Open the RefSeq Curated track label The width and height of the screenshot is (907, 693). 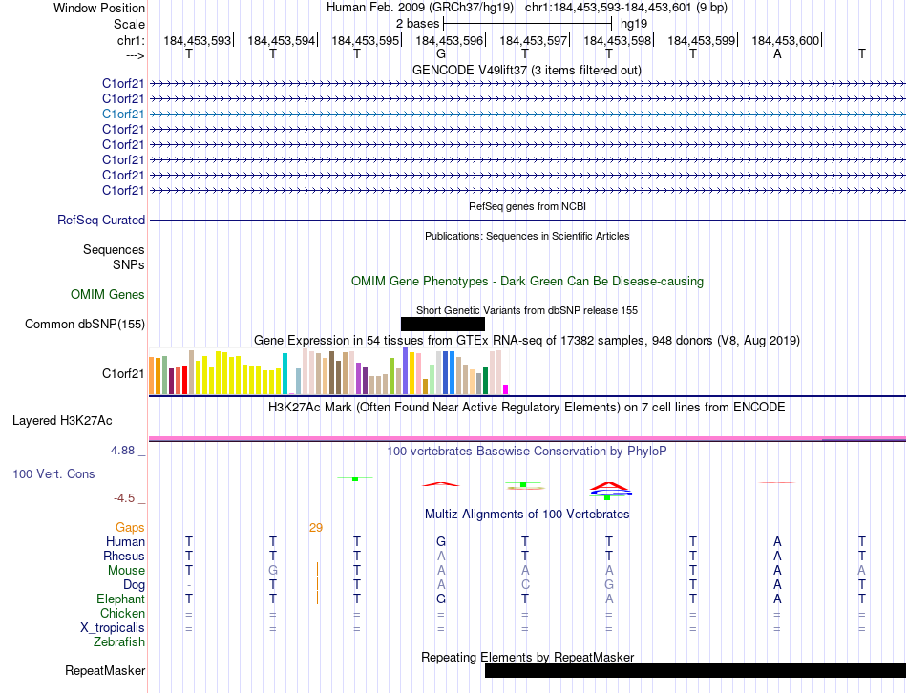tap(101, 220)
